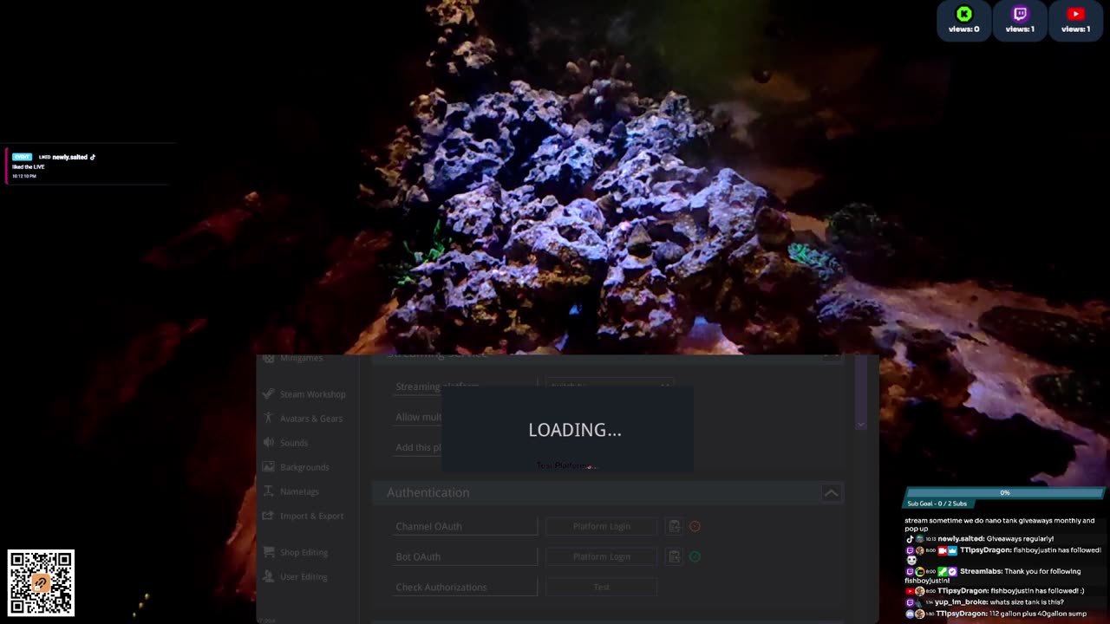Screen dimensions: 1110x624
Task: Collapse the Authentication section
Action: coord(831,492)
